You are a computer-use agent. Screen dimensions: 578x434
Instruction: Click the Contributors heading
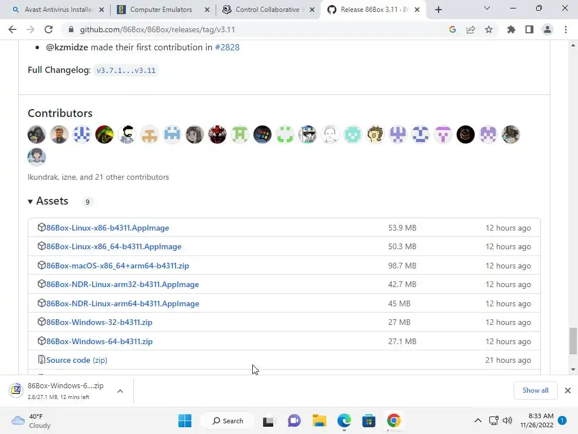(60, 113)
